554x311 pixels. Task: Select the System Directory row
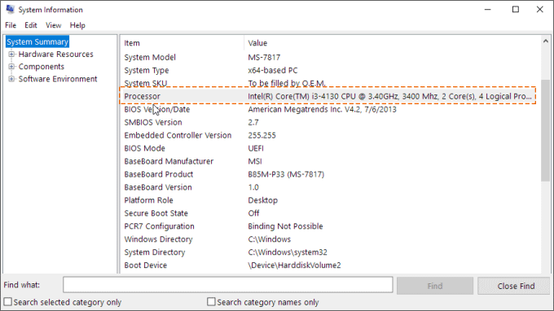coord(330,252)
